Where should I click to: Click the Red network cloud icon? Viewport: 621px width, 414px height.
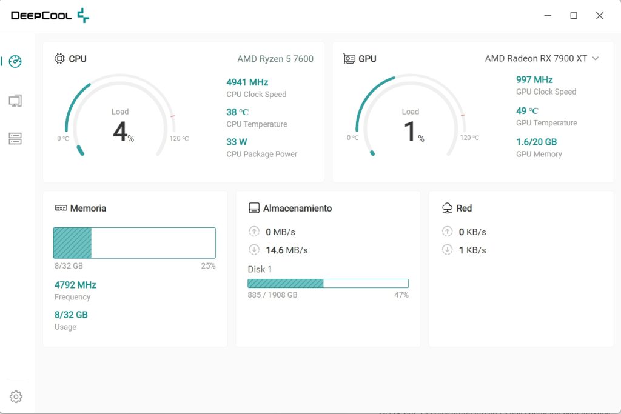pyautogui.click(x=447, y=208)
